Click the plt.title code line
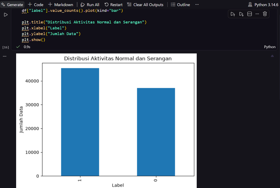280x188 pixels. (84, 22)
